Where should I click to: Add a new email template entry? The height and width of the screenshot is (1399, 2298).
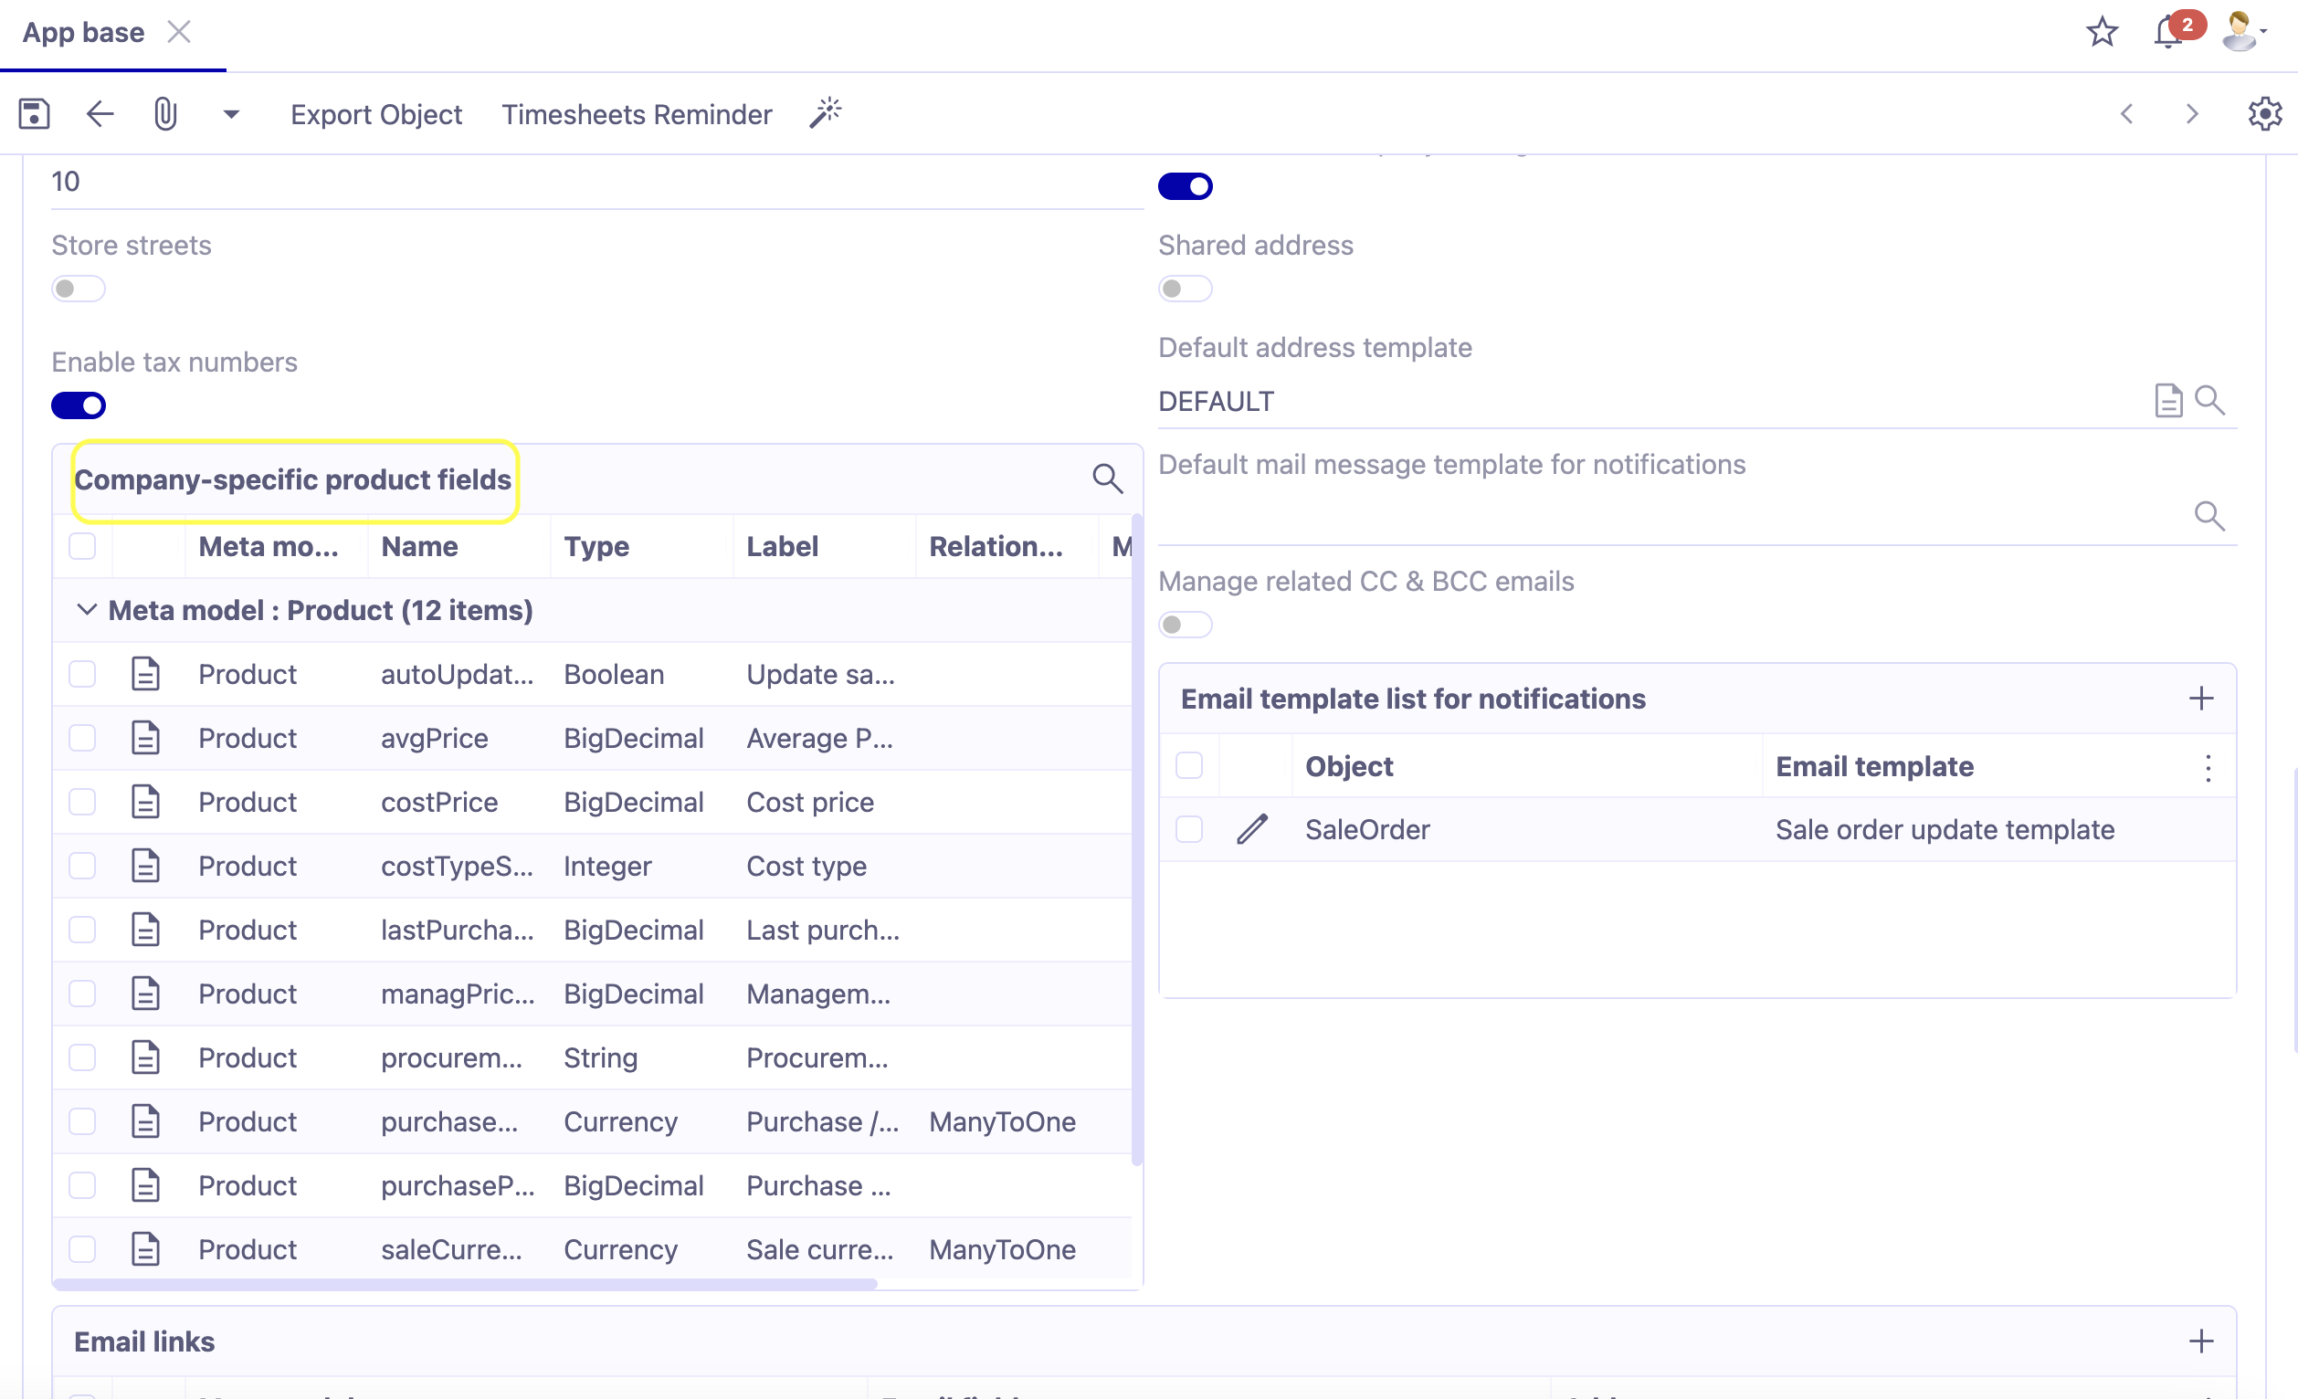pyautogui.click(x=2201, y=698)
